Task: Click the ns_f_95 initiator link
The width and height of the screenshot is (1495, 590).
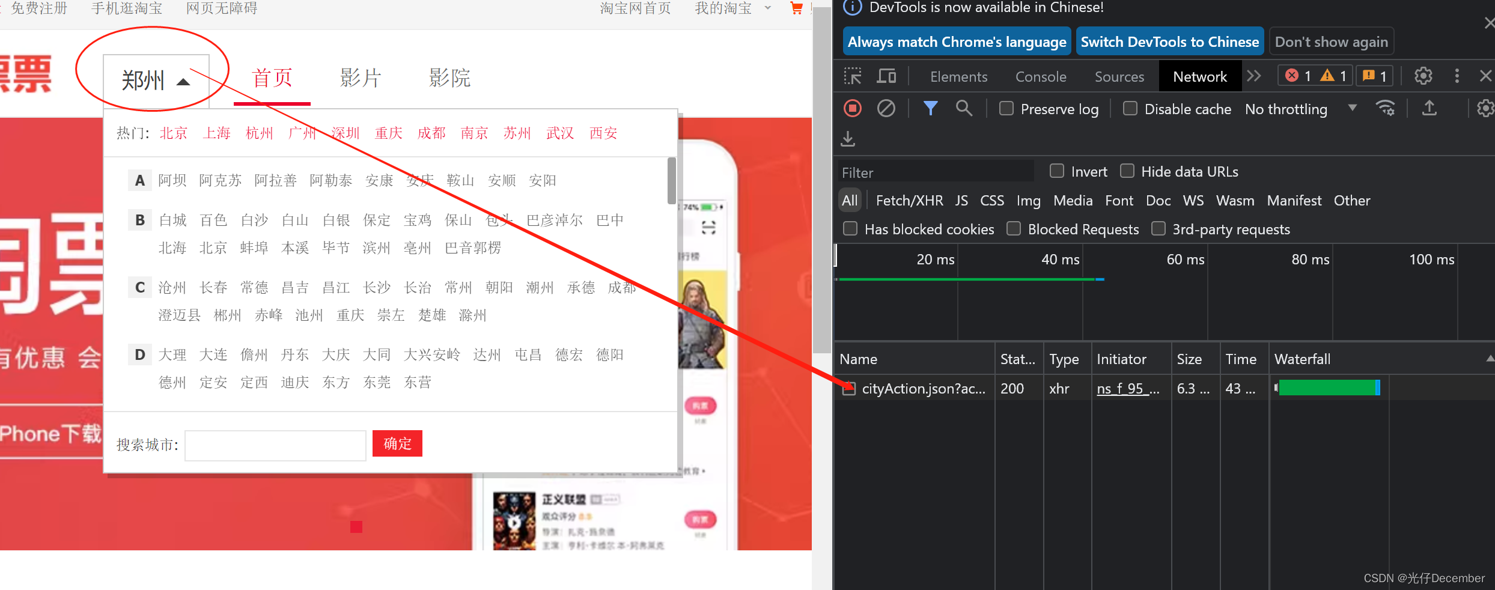Action: point(1128,388)
